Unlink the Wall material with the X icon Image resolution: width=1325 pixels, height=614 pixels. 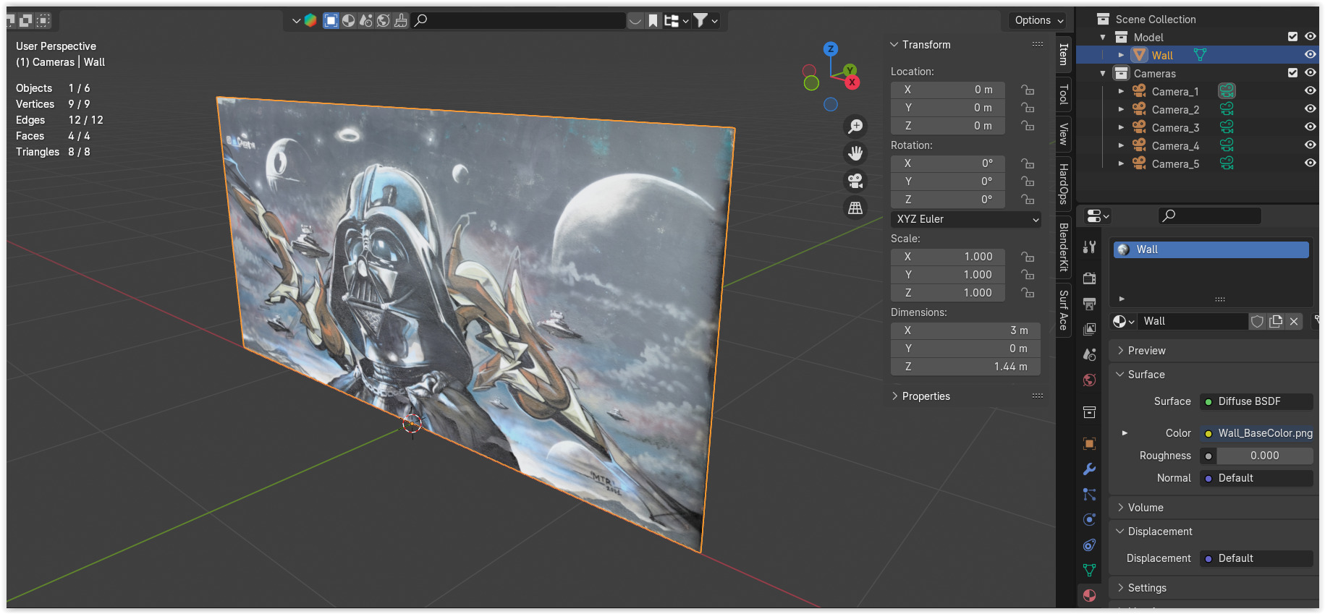1294,321
